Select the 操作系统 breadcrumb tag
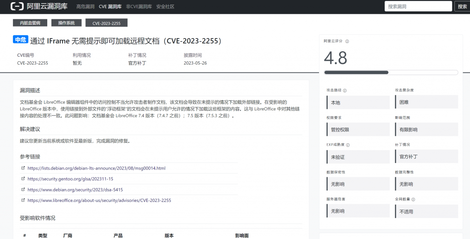The image size is (470, 239). 66,23
